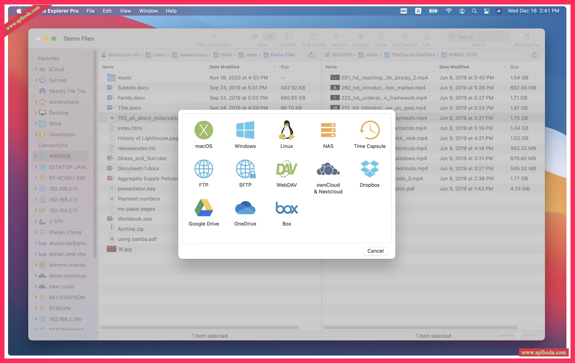Choose the FTP globe icon
The height and width of the screenshot is (363, 575).
click(x=204, y=169)
